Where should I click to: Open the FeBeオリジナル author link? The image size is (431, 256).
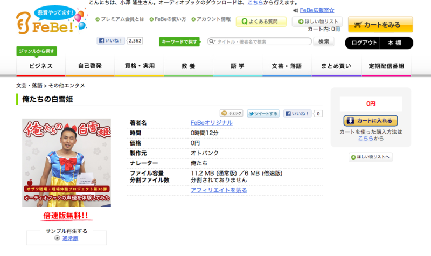click(212, 123)
